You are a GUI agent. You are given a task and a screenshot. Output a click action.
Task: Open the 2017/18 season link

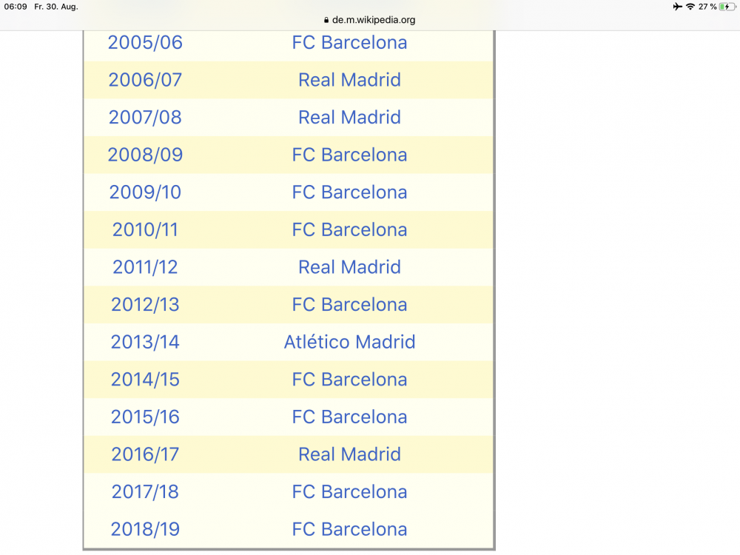click(x=145, y=492)
